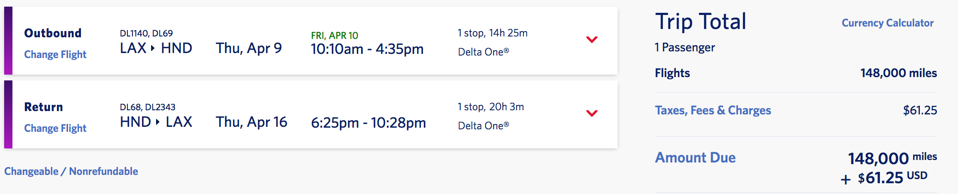Viewport: 958px width, 194px height.
Task: Click the green FRI, APR 10 arrival label
Action: tap(334, 36)
